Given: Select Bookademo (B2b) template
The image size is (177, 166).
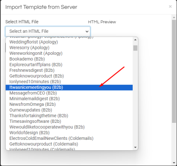Looking at the screenshot, I should pos(69,59).
